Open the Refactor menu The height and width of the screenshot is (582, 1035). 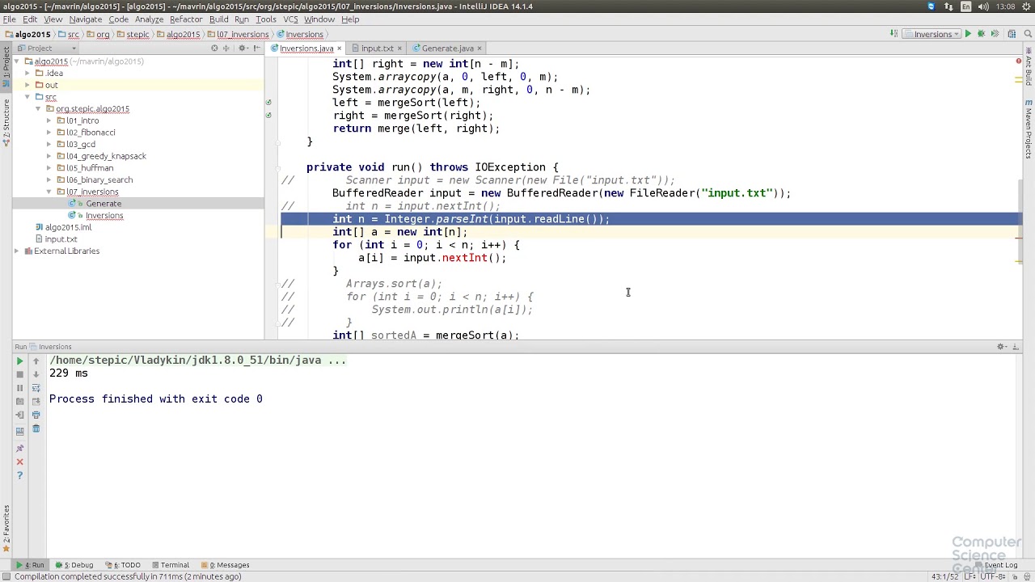[x=186, y=19]
